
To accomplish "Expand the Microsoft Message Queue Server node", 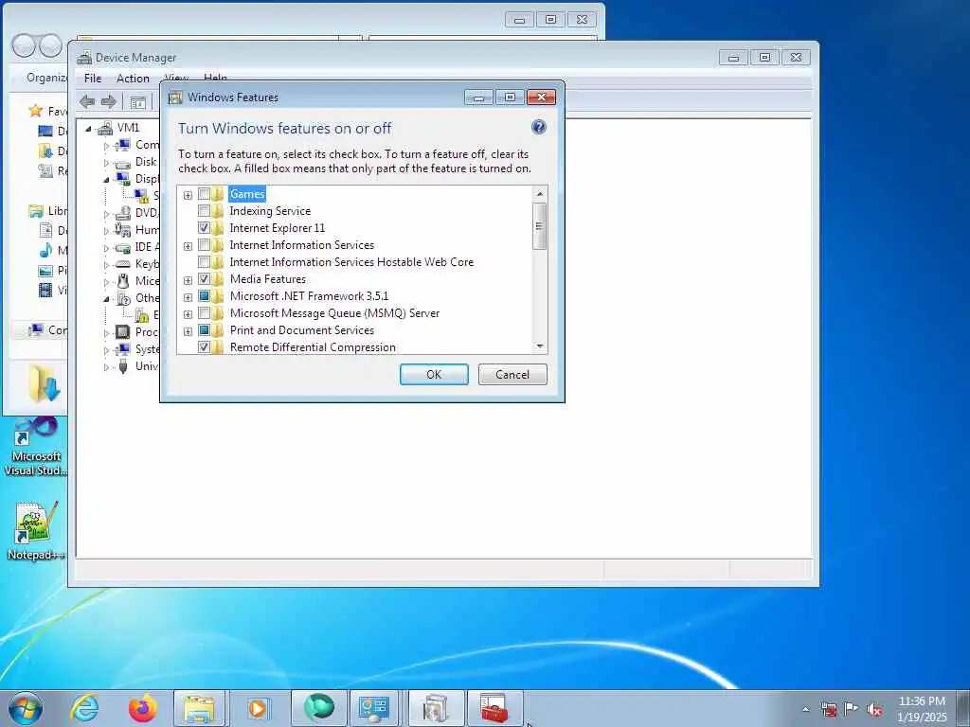I will pos(189,314).
